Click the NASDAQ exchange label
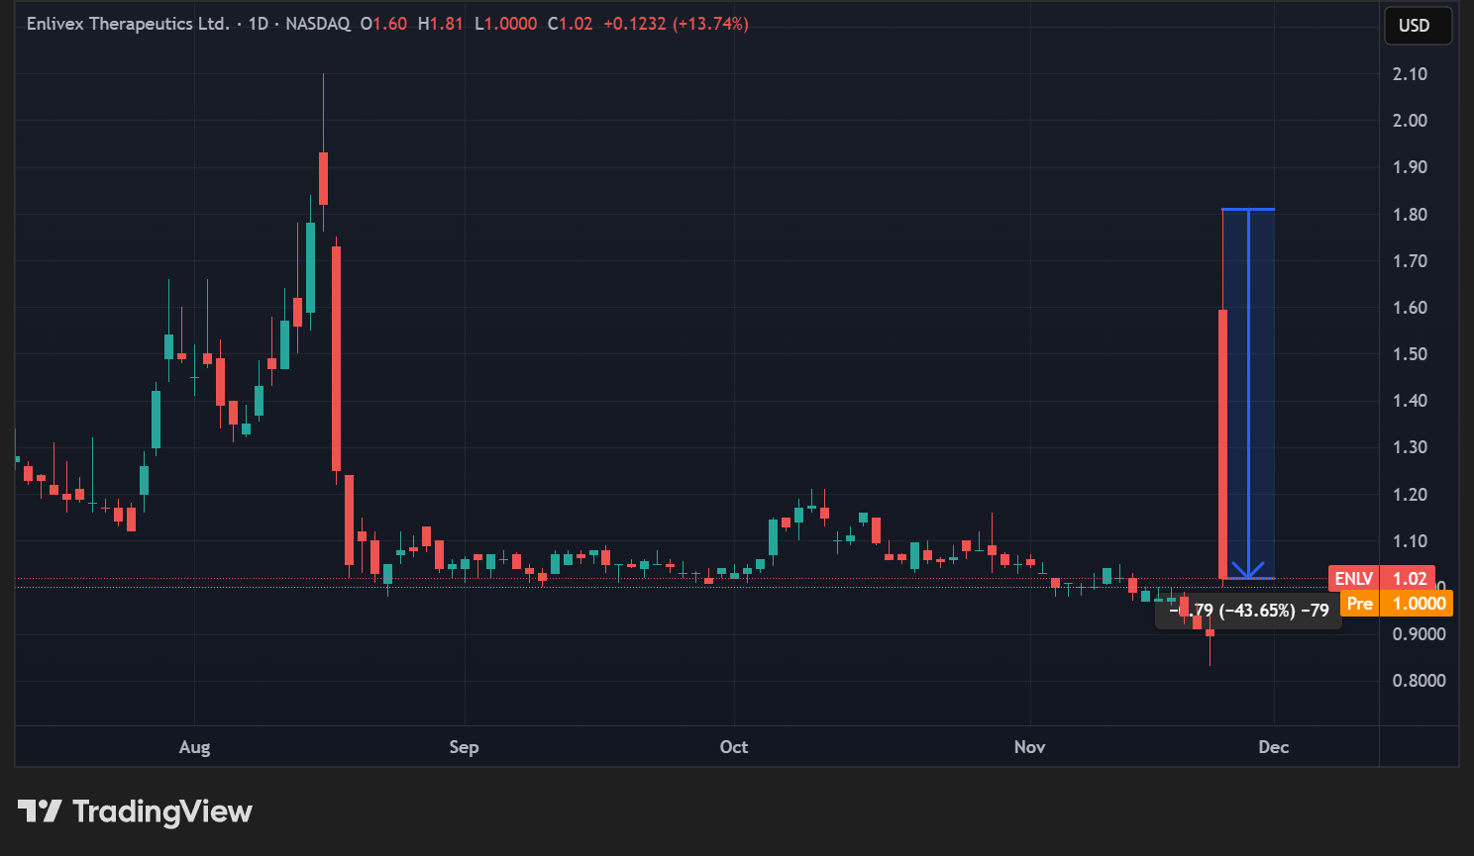The image size is (1474, 856). click(x=318, y=24)
